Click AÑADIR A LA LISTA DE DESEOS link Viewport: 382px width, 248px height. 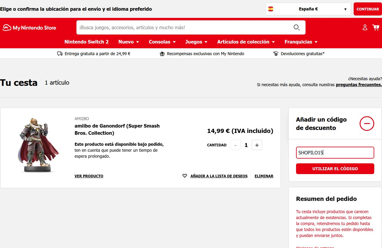tap(219, 176)
